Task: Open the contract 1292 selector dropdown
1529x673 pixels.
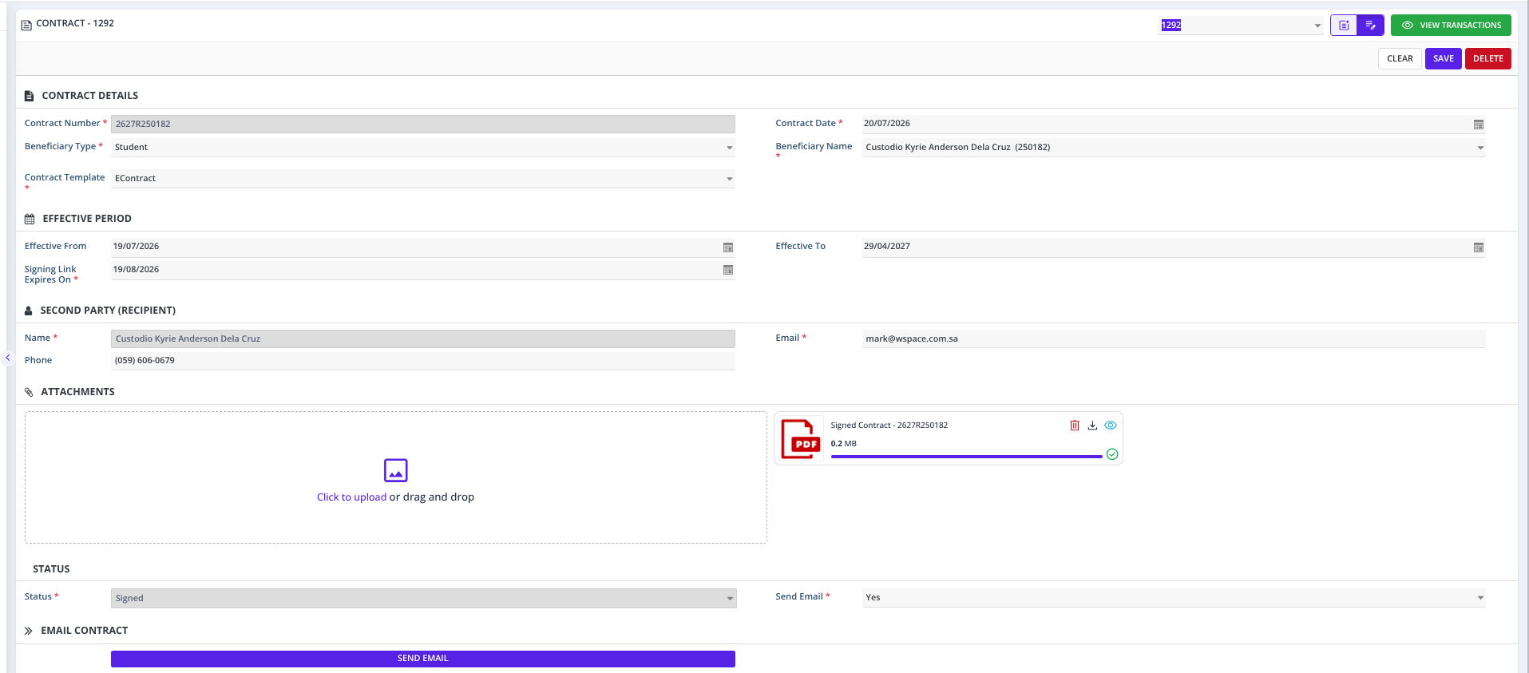Action: pyautogui.click(x=1317, y=26)
